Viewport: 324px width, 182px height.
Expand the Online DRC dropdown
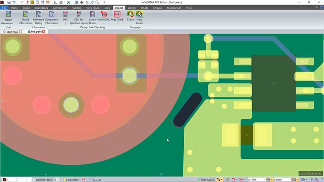(104, 23)
